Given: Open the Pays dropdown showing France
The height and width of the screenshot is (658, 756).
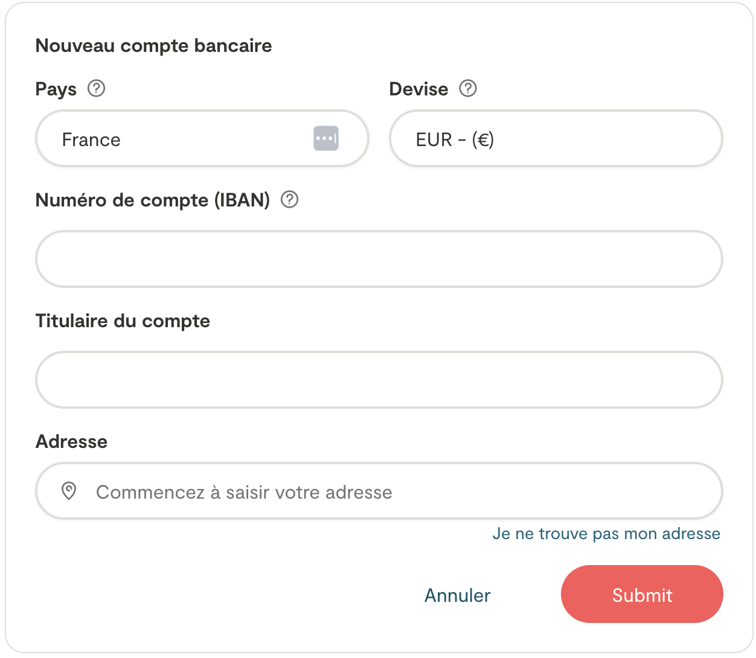Looking at the screenshot, I should [181, 139].
